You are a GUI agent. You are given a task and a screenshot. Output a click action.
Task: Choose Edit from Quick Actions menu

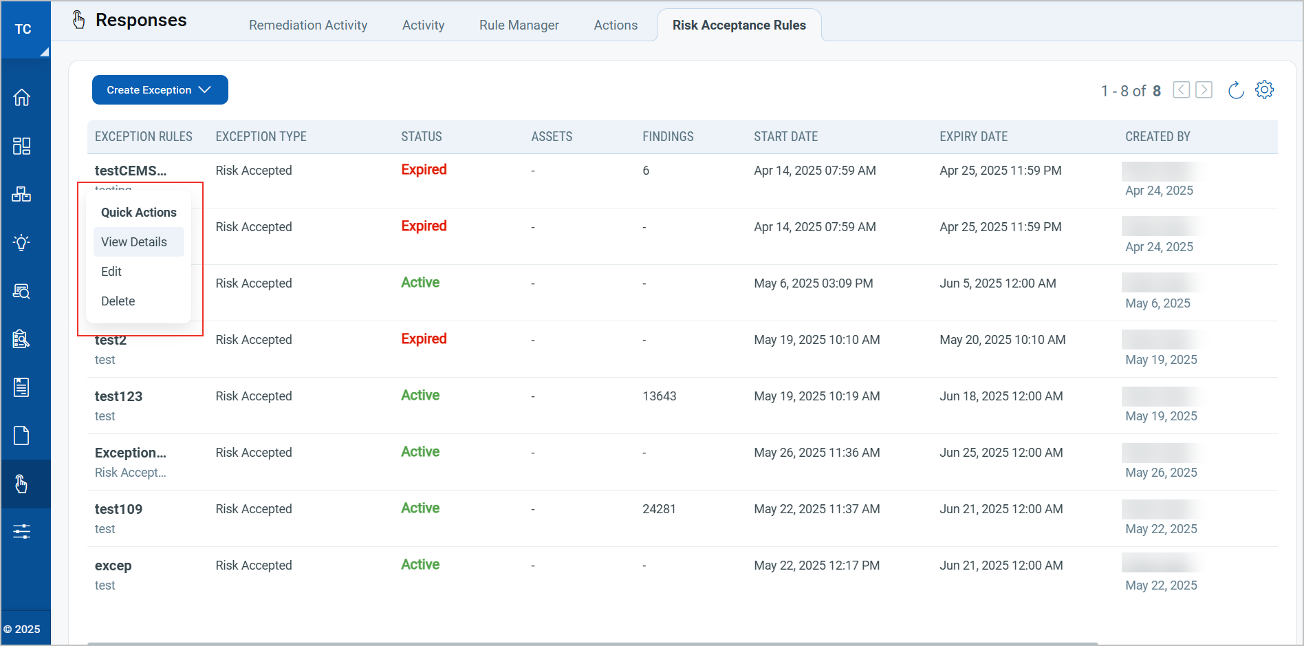coord(111,272)
